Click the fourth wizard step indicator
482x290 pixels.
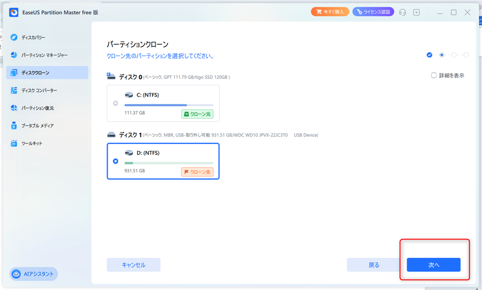click(x=466, y=55)
